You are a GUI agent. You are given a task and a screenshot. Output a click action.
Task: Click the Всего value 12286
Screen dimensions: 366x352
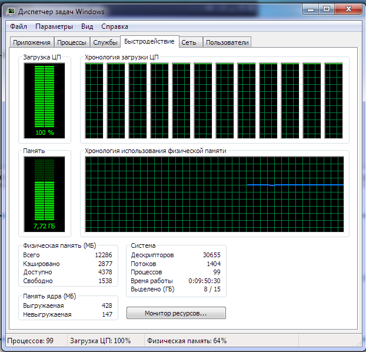click(104, 255)
